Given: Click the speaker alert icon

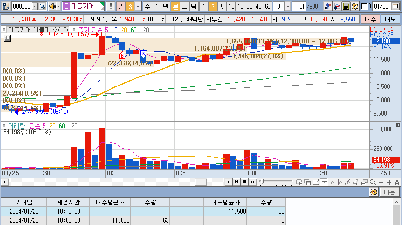Looking at the screenshot, I should (52, 6).
